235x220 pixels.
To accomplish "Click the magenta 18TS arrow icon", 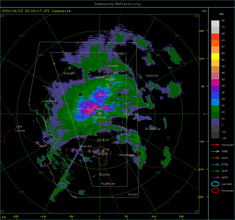I will pyautogui.click(x=215, y=178).
